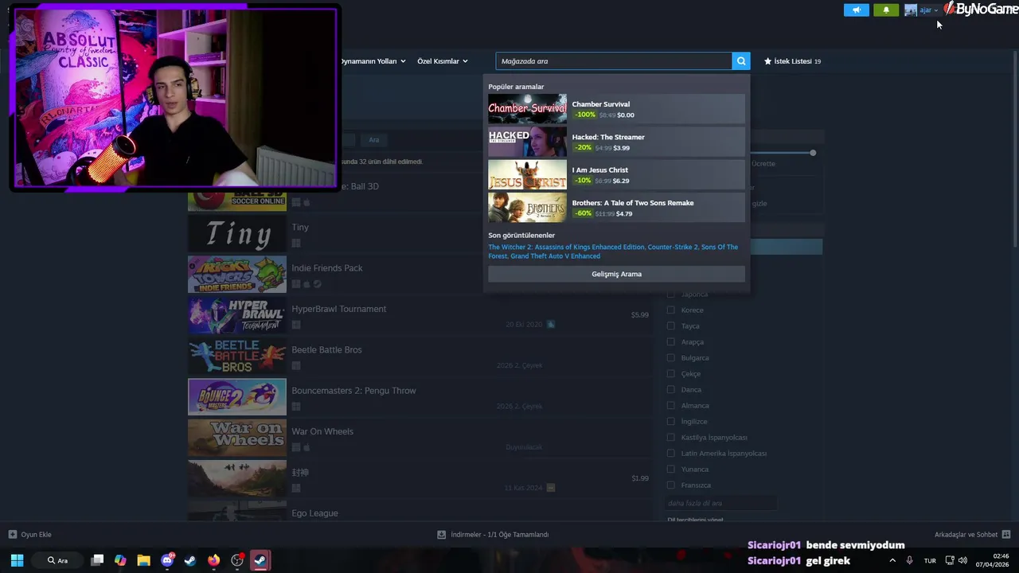Open the Tiny game result row

[x=420, y=234]
